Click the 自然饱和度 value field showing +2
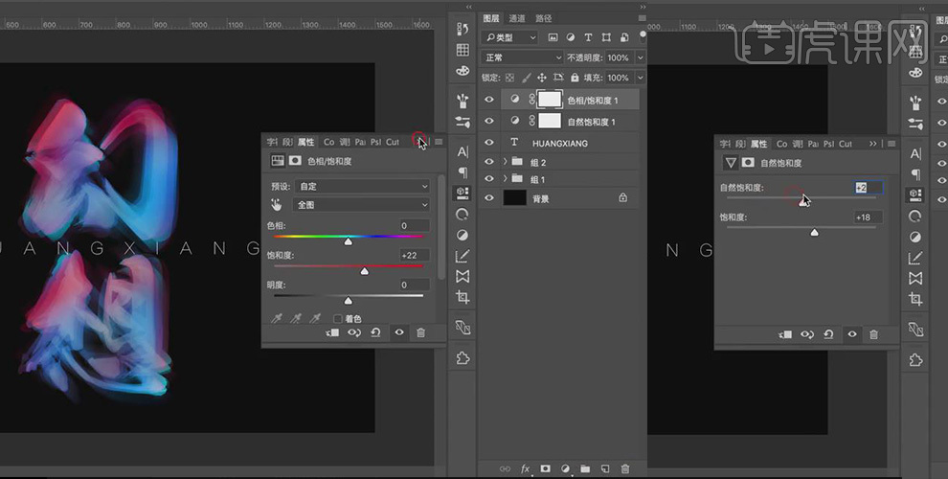Screen dimensions: 948x479 [869, 188]
